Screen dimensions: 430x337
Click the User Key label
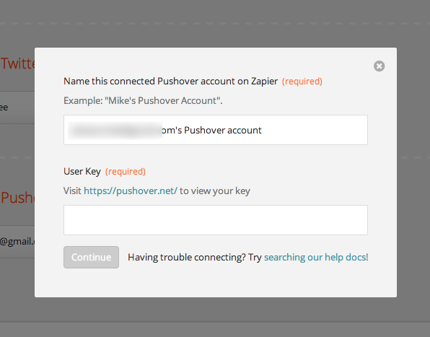point(82,172)
